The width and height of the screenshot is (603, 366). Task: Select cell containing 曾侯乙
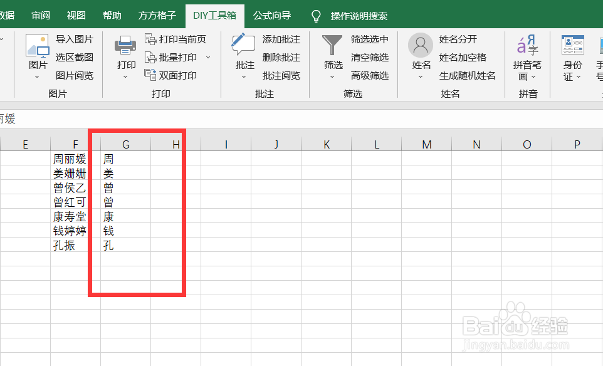click(x=75, y=187)
